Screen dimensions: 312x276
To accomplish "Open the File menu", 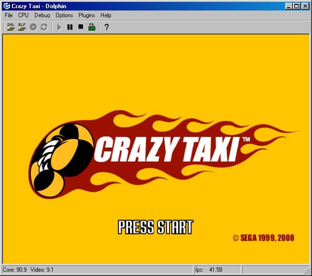I will pos(9,15).
